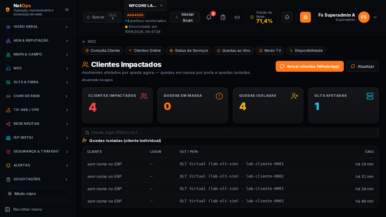386x217 pixels.
Task: Click the Quedas em Massa warning icon
Action: click(219, 96)
